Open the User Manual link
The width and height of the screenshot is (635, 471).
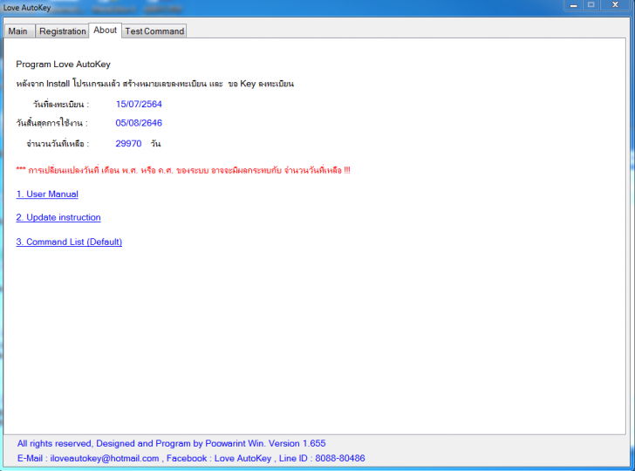(x=47, y=194)
